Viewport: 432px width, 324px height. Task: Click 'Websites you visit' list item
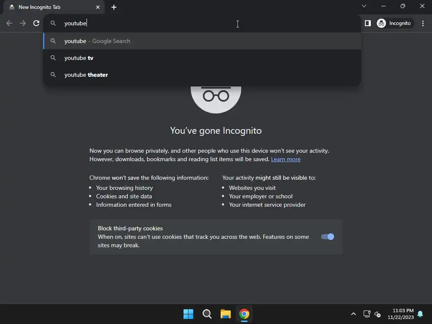[252, 188]
